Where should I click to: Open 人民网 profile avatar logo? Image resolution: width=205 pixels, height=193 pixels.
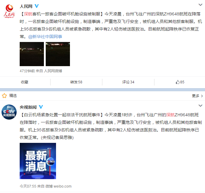(x=9, y=11)
